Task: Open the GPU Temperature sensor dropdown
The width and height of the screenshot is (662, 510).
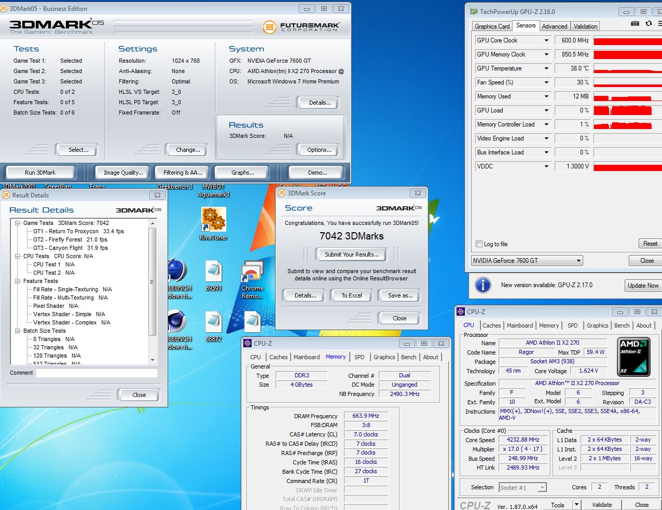Action: point(546,68)
